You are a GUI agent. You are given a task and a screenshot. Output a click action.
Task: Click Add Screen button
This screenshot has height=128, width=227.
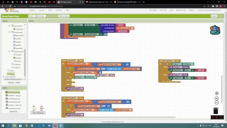[x=41, y=16]
